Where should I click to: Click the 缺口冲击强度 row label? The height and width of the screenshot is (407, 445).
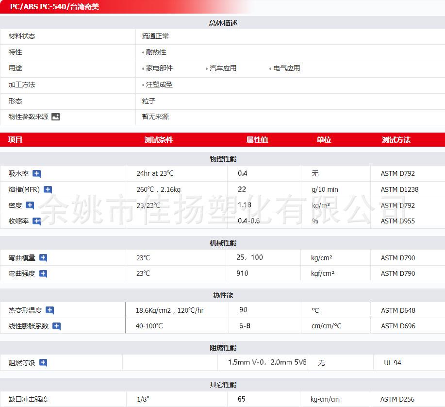(28, 399)
